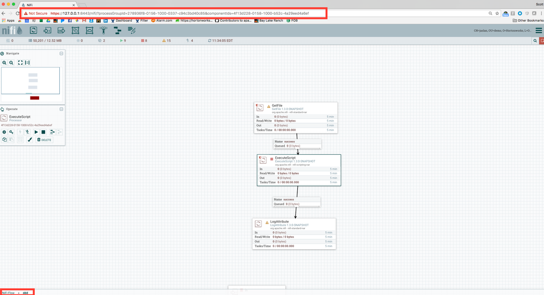Zoom in using Navigate panel
Viewport: 544px width, 295px height.
tap(4, 63)
